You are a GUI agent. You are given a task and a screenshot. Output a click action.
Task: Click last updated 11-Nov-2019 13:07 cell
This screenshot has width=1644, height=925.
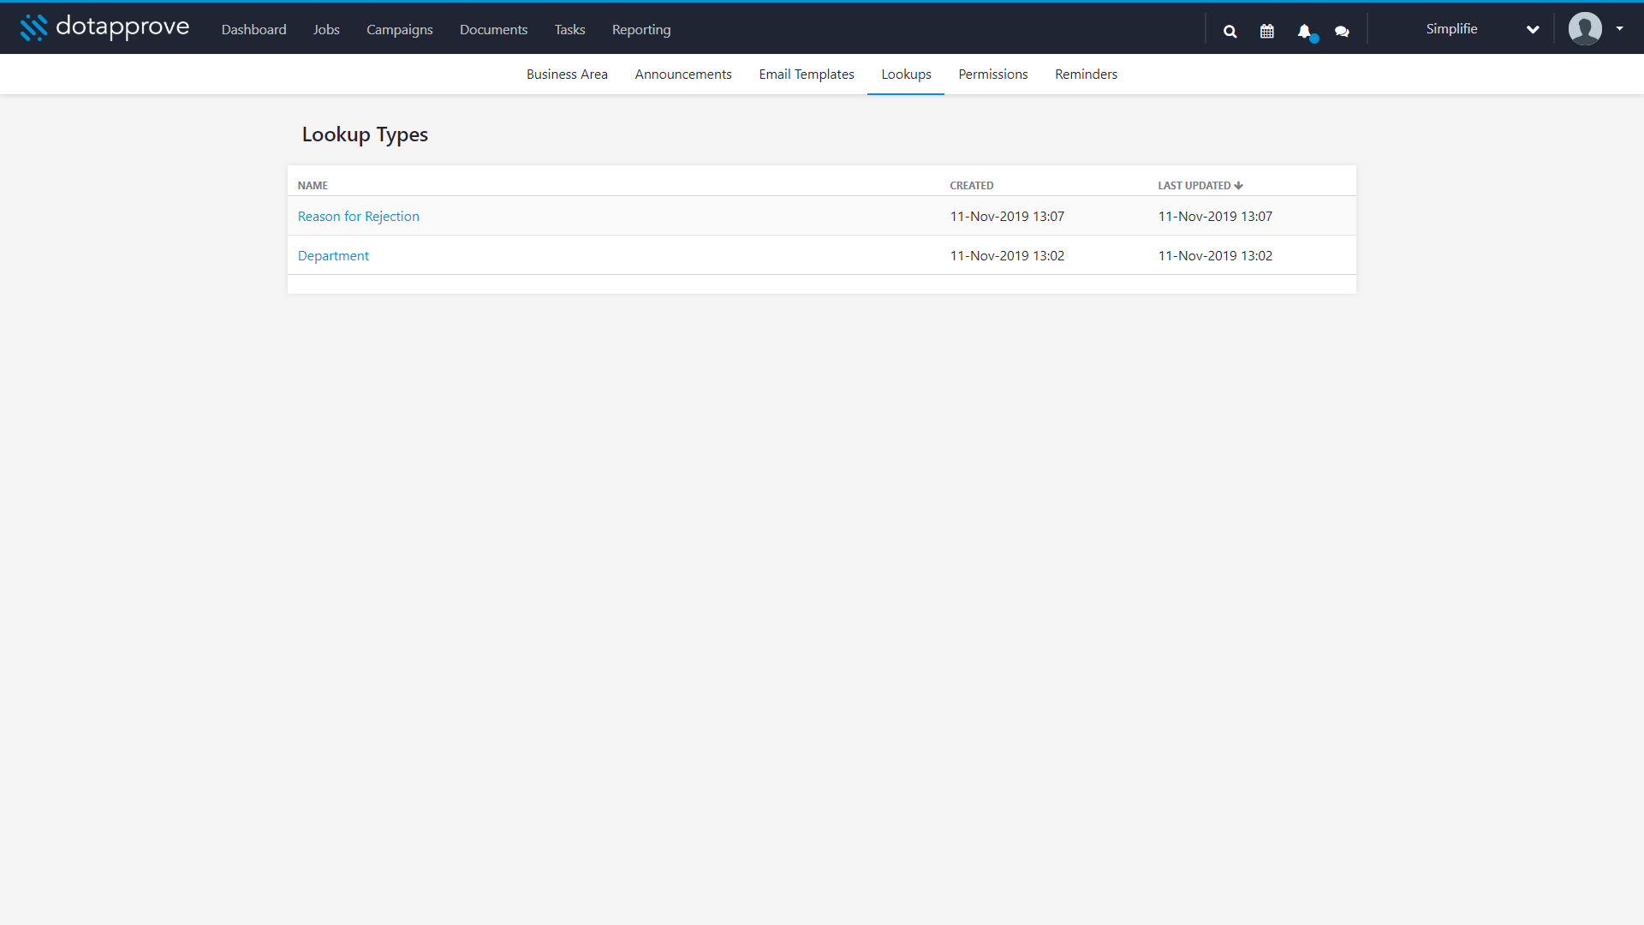click(1215, 216)
